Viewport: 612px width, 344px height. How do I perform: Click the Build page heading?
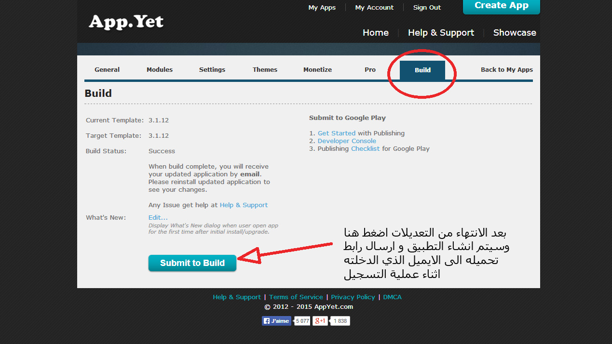tap(98, 93)
